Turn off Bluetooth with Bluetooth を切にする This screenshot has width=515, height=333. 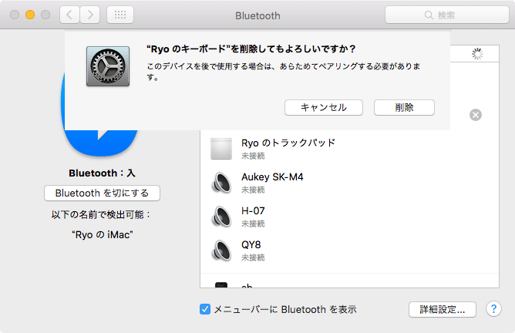pos(102,193)
